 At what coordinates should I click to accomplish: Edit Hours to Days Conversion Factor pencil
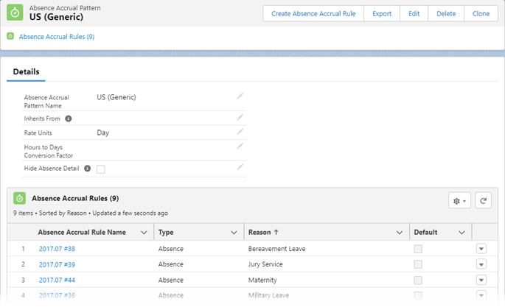pos(240,146)
